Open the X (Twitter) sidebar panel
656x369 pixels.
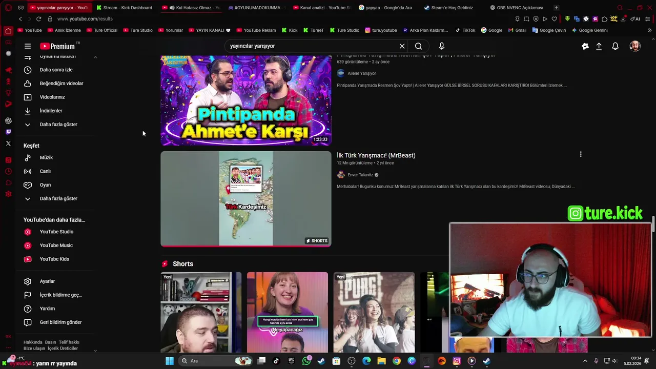tap(8, 143)
